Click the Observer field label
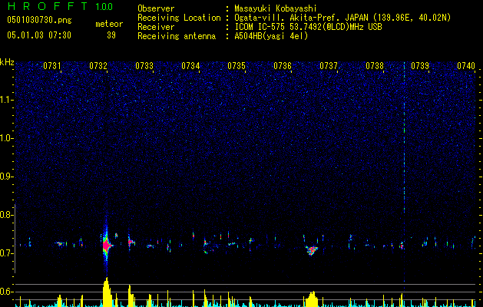Viewport: 483px width, 307px height. pos(156,8)
